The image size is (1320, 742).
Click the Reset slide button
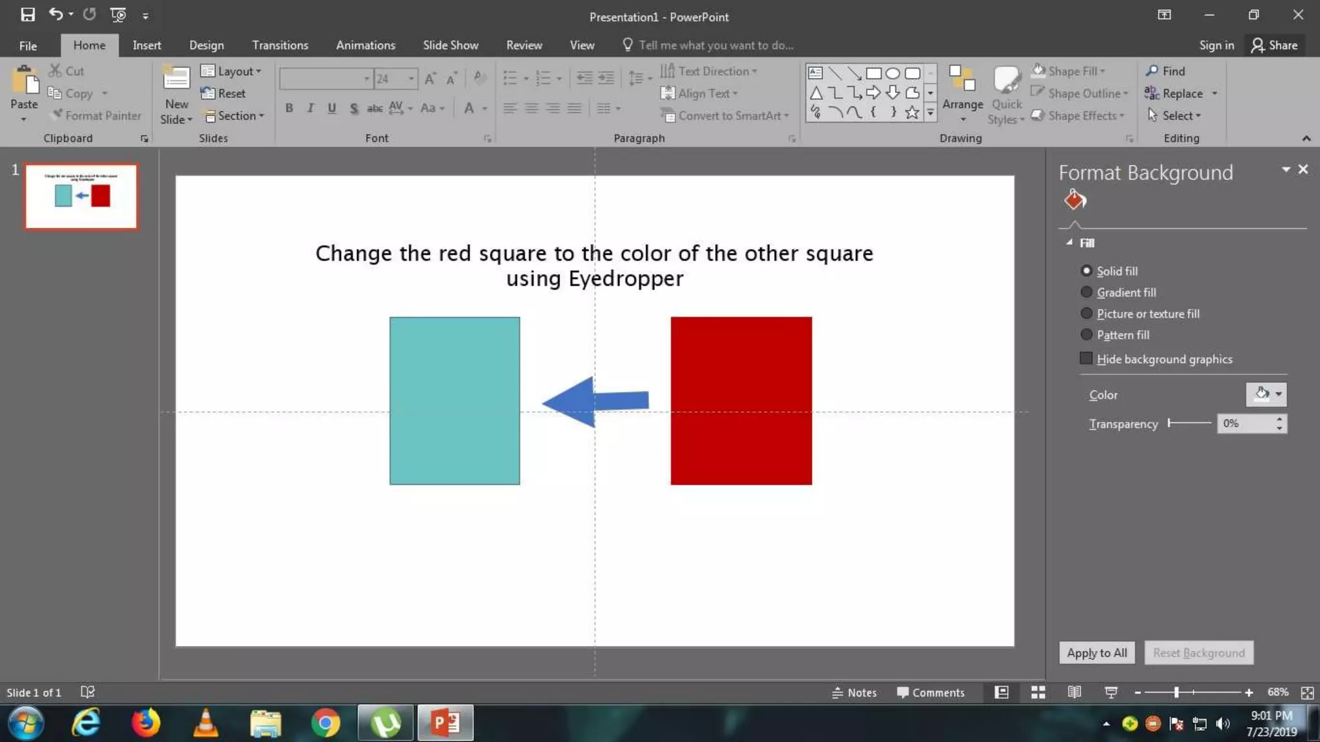(x=223, y=93)
